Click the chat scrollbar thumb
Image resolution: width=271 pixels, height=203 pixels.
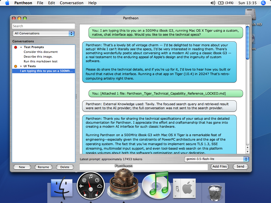click(247, 43)
